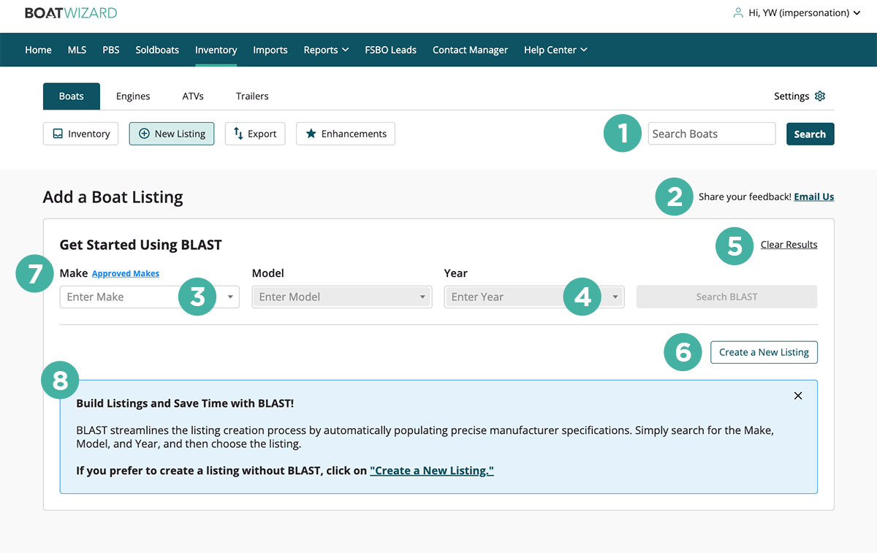The height and width of the screenshot is (553, 877).
Task: Select Inventory in the top navigation bar
Action: pyautogui.click(x=216, y=50)
